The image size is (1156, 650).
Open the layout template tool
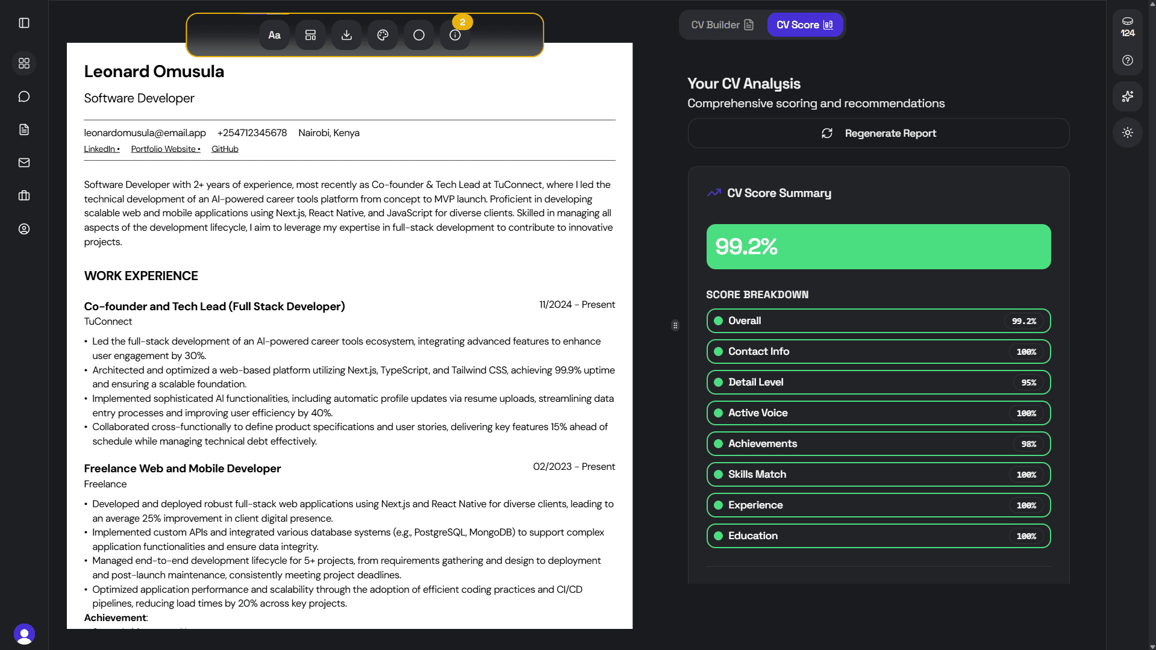click(310, 35)
